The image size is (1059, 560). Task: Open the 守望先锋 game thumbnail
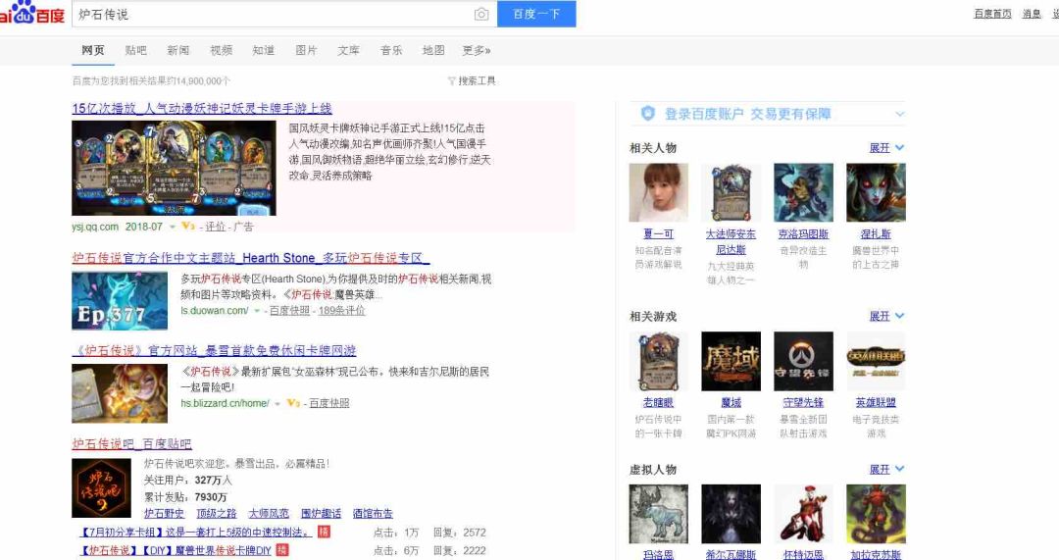pos(803,361)
